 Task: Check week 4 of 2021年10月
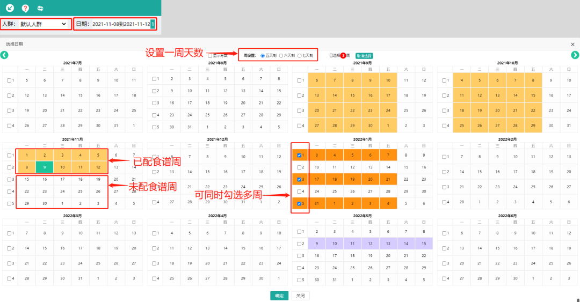point(444,126)
